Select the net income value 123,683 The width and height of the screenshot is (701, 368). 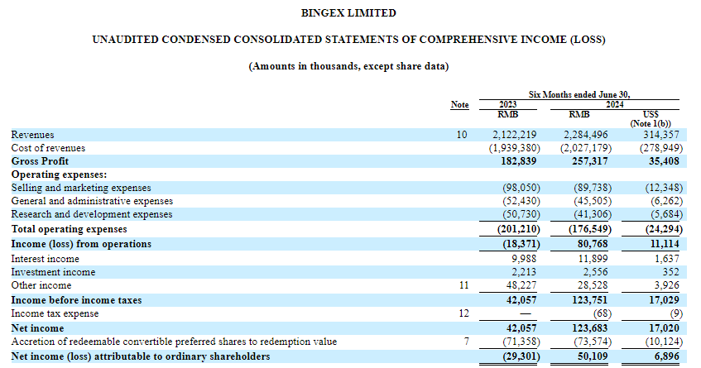click(590, 328)
